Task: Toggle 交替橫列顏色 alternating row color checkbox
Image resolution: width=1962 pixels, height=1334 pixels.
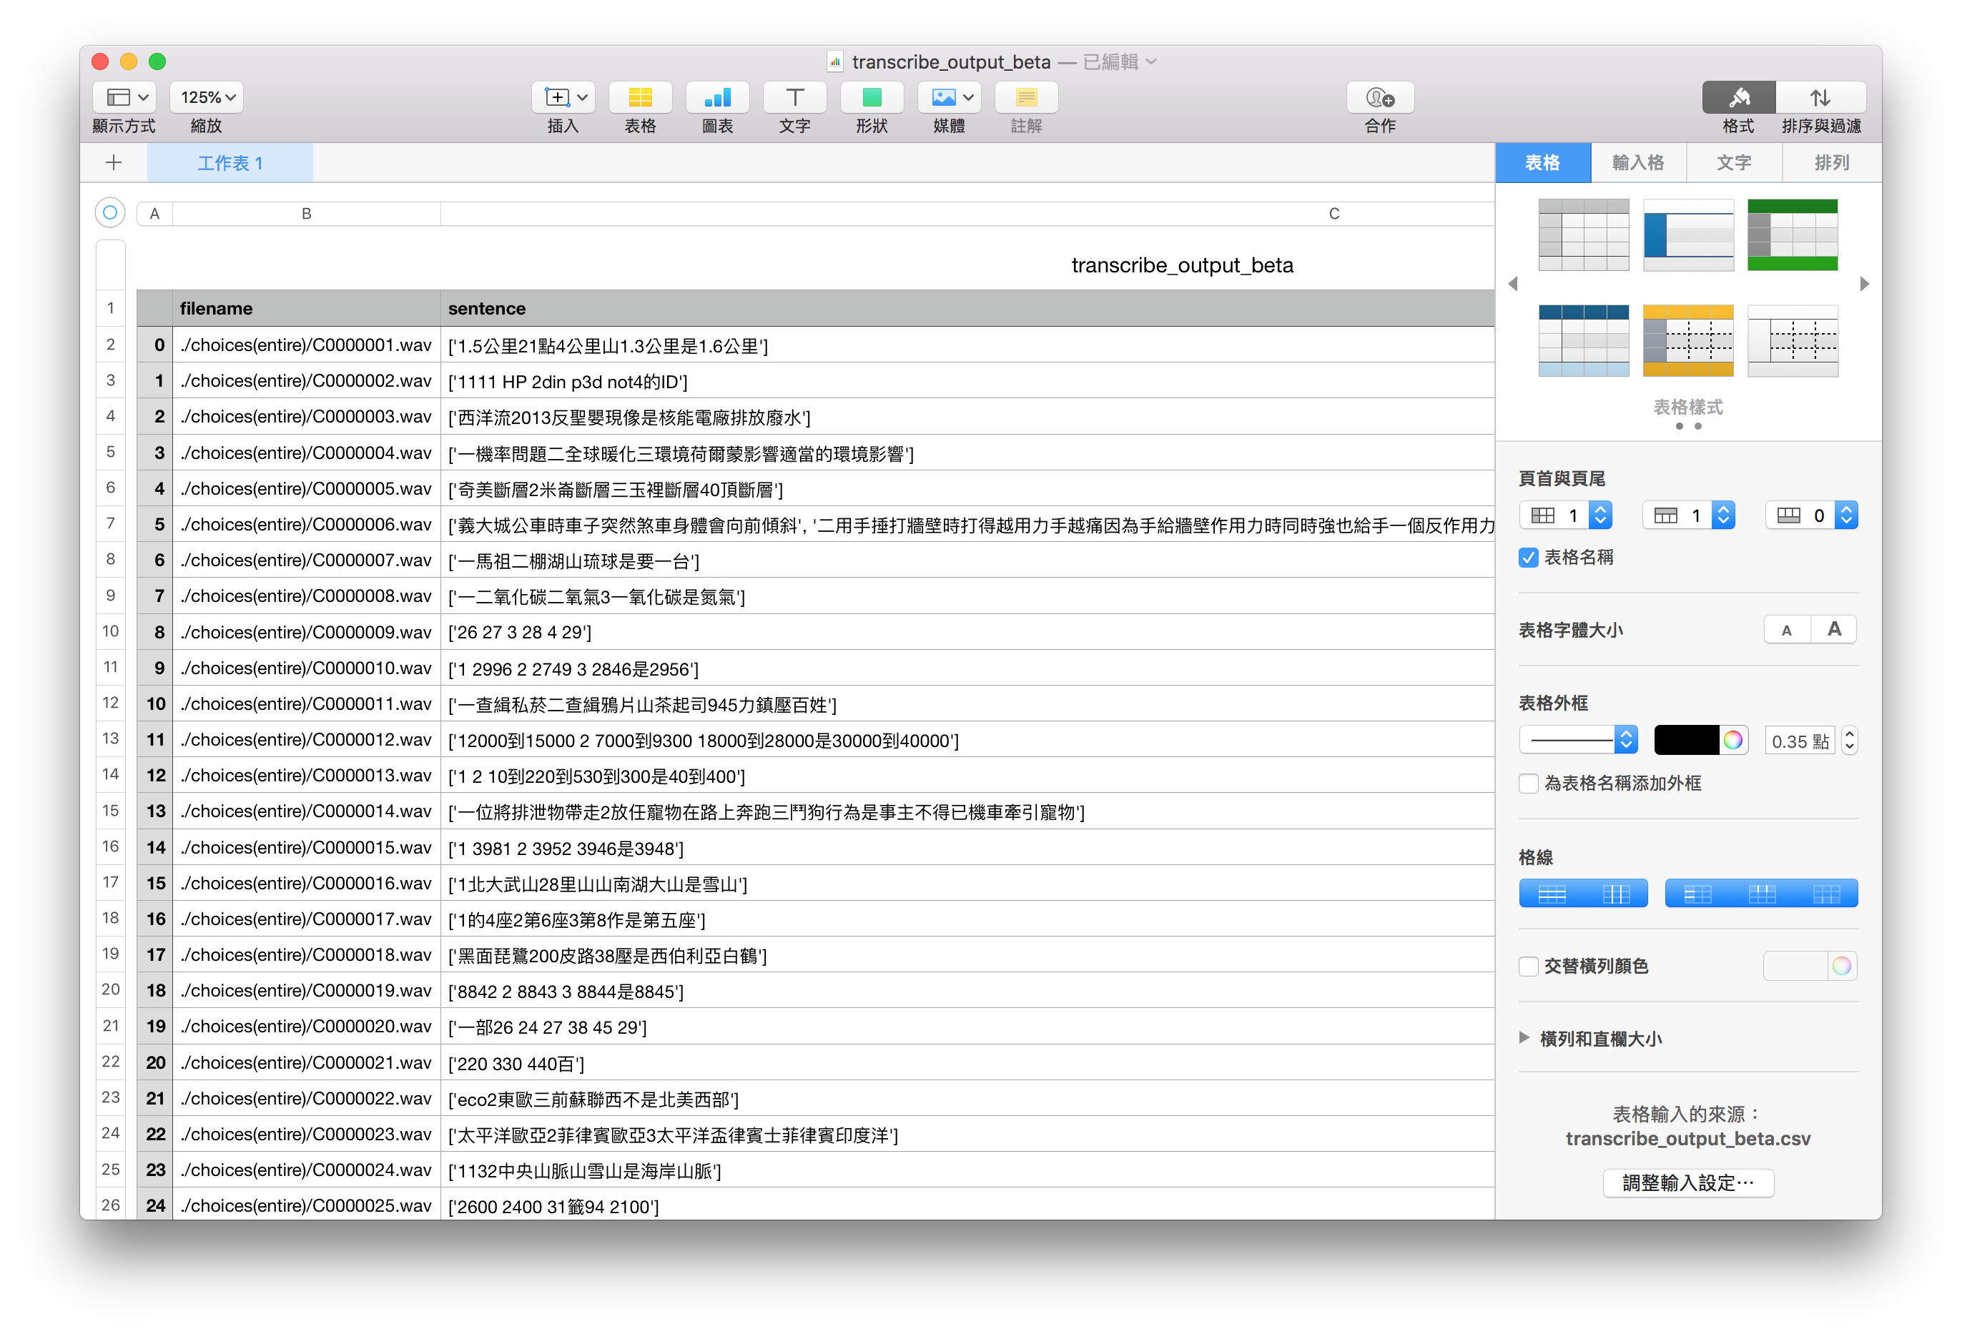Action: point(1528,966)
